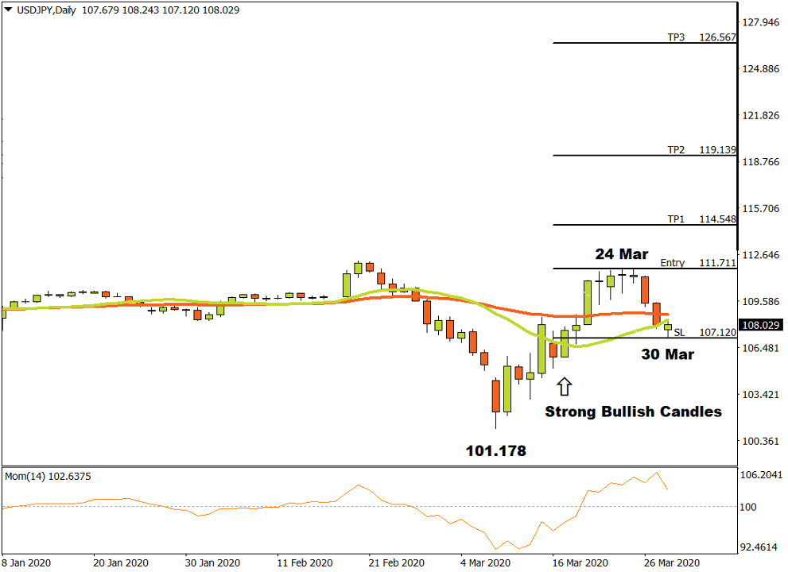Select the SL 107.120 level label
This screenshot has height=572, width=788.
(x=705, y=332)
